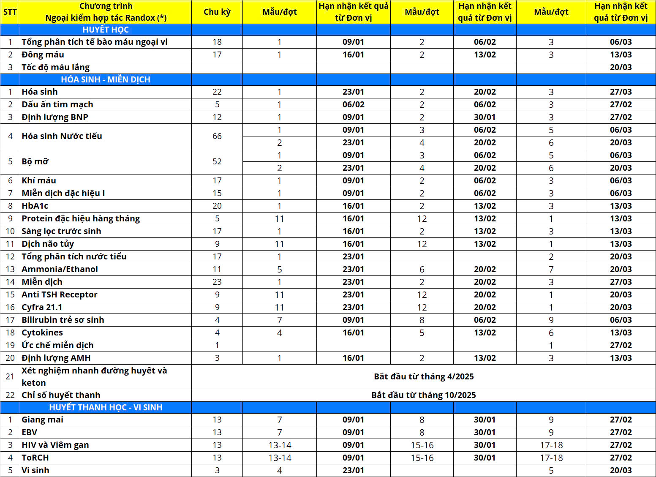This screenshot has height=477, width=656.
Task: Select the Chu kỳ column header
Action: 217,12
